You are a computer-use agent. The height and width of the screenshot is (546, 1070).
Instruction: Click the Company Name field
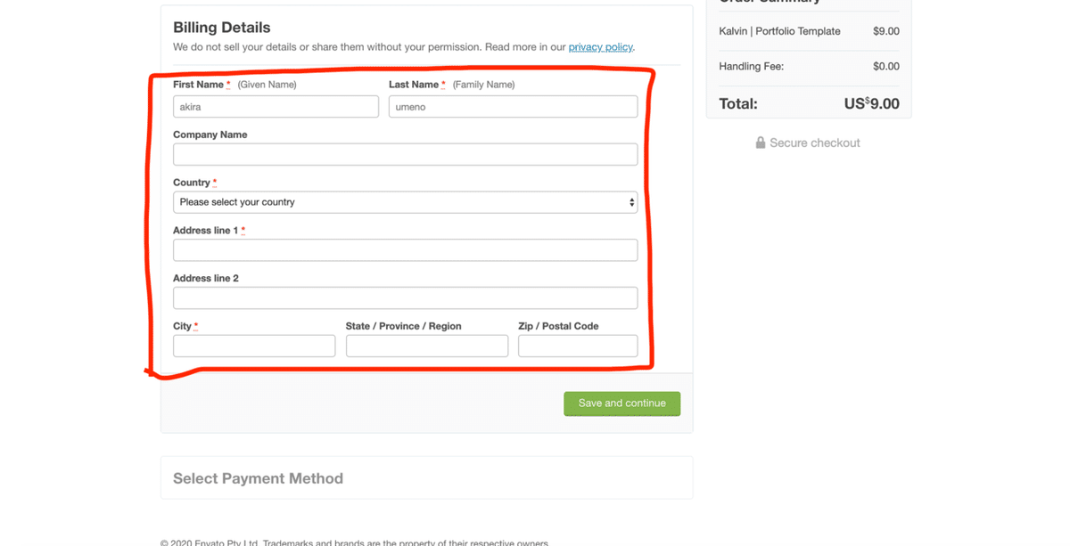click(x=405, y=154)
